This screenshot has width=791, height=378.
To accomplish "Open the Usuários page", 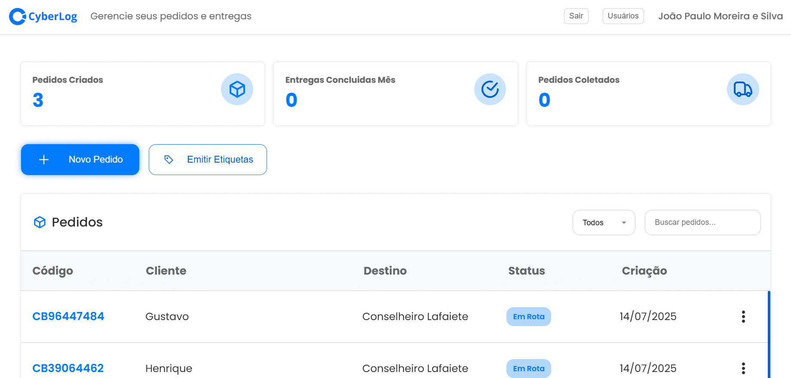I will point(623,16).
